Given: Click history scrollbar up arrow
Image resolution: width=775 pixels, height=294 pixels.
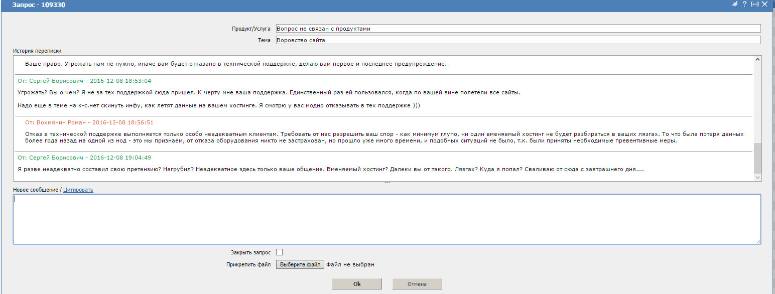Looking at the screenshot, I should pyautogui.click(x=757, y=60).
